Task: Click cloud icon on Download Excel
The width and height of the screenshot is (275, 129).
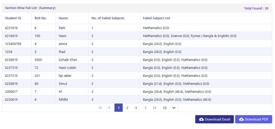Action: 202,119
